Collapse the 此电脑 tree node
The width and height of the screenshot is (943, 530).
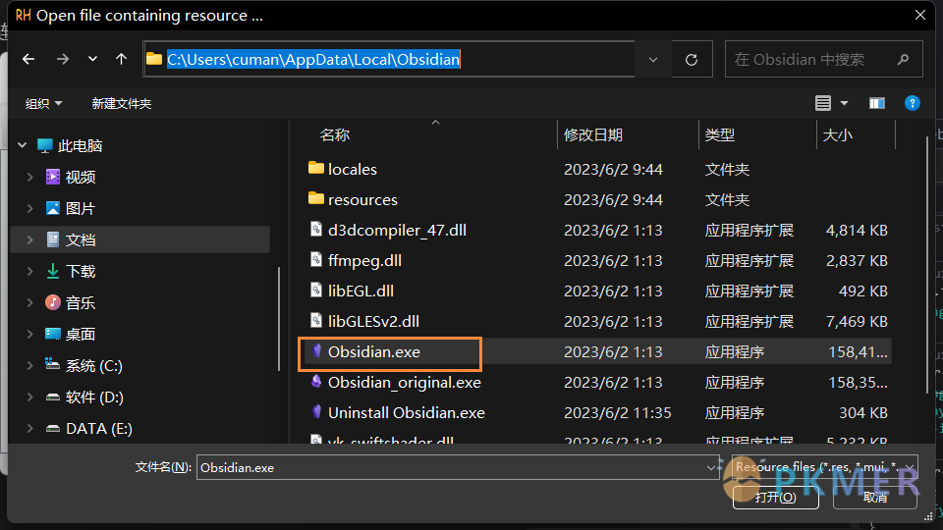pos(23,145)
